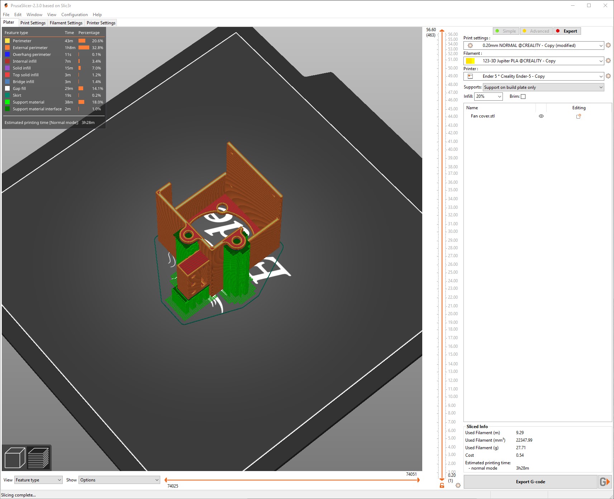614x499 pixels.
Task: Click the Cost value 0.54
Action: [x=520, y=455]
